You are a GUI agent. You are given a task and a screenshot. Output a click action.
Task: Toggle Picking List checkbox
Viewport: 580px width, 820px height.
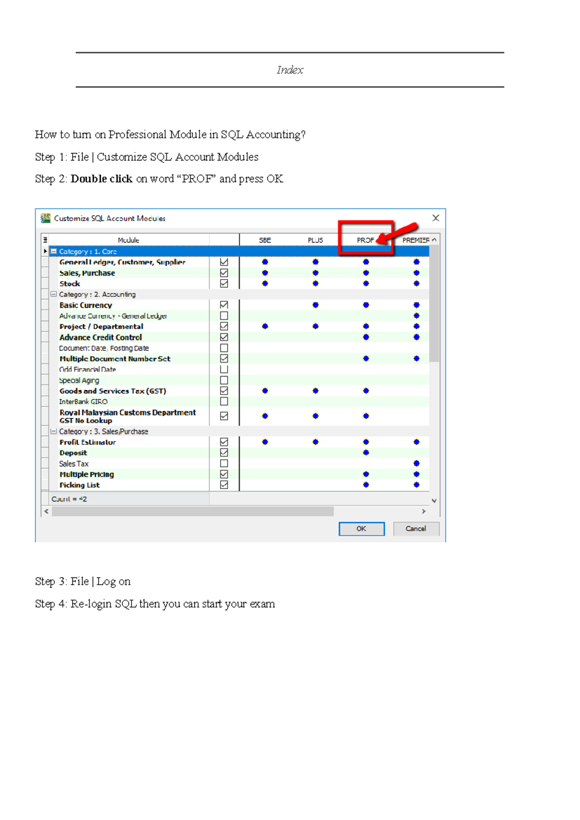224,485
